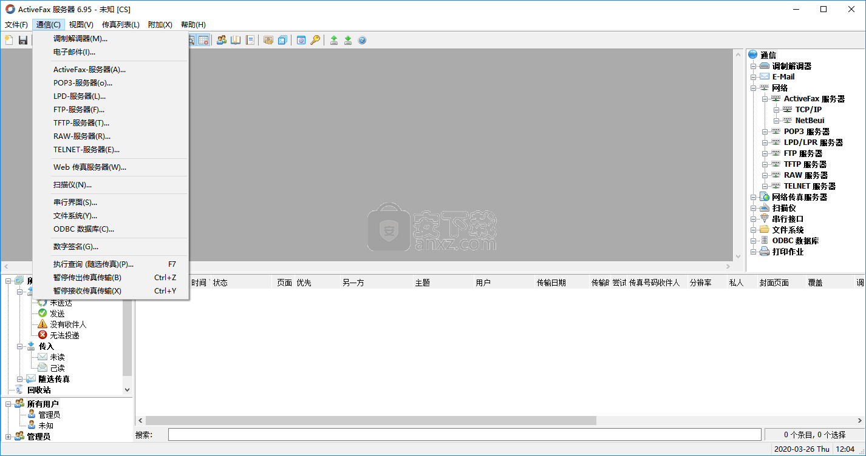The image size is (866, 456).
Task: Click the envelope icon beside E-Mail
Action: coord(765,77)
